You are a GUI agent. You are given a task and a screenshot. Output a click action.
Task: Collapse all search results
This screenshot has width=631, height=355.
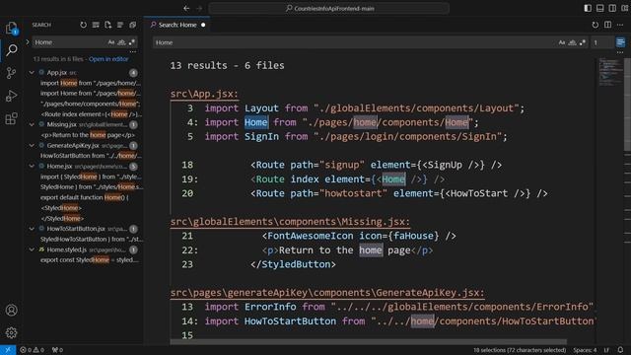tap(132, 25)
